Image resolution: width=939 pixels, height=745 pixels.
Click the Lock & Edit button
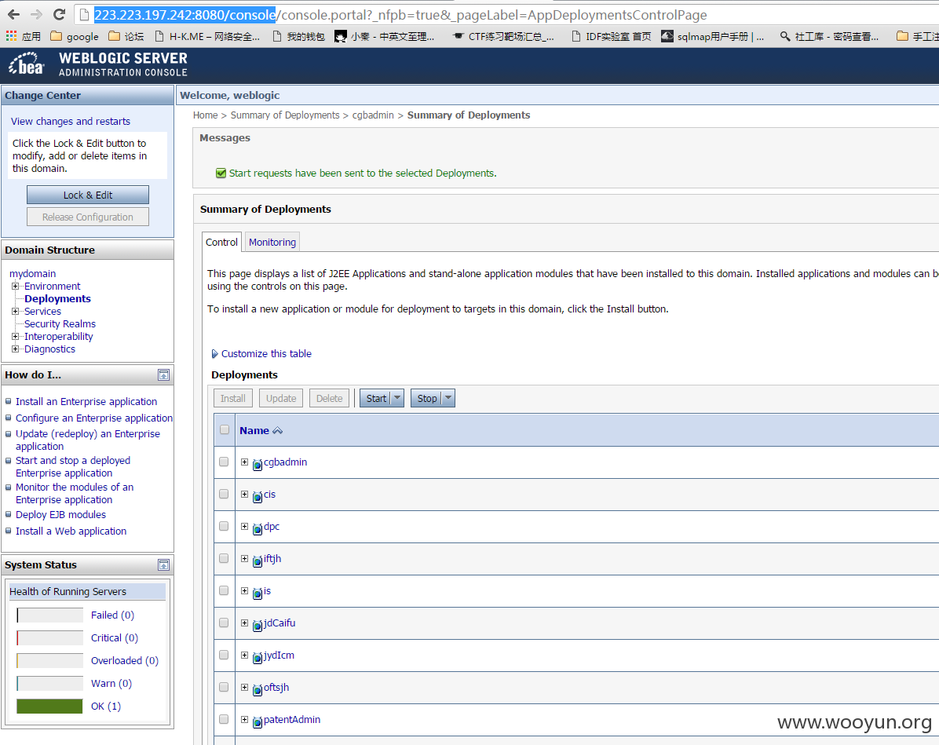click(88, 195)
